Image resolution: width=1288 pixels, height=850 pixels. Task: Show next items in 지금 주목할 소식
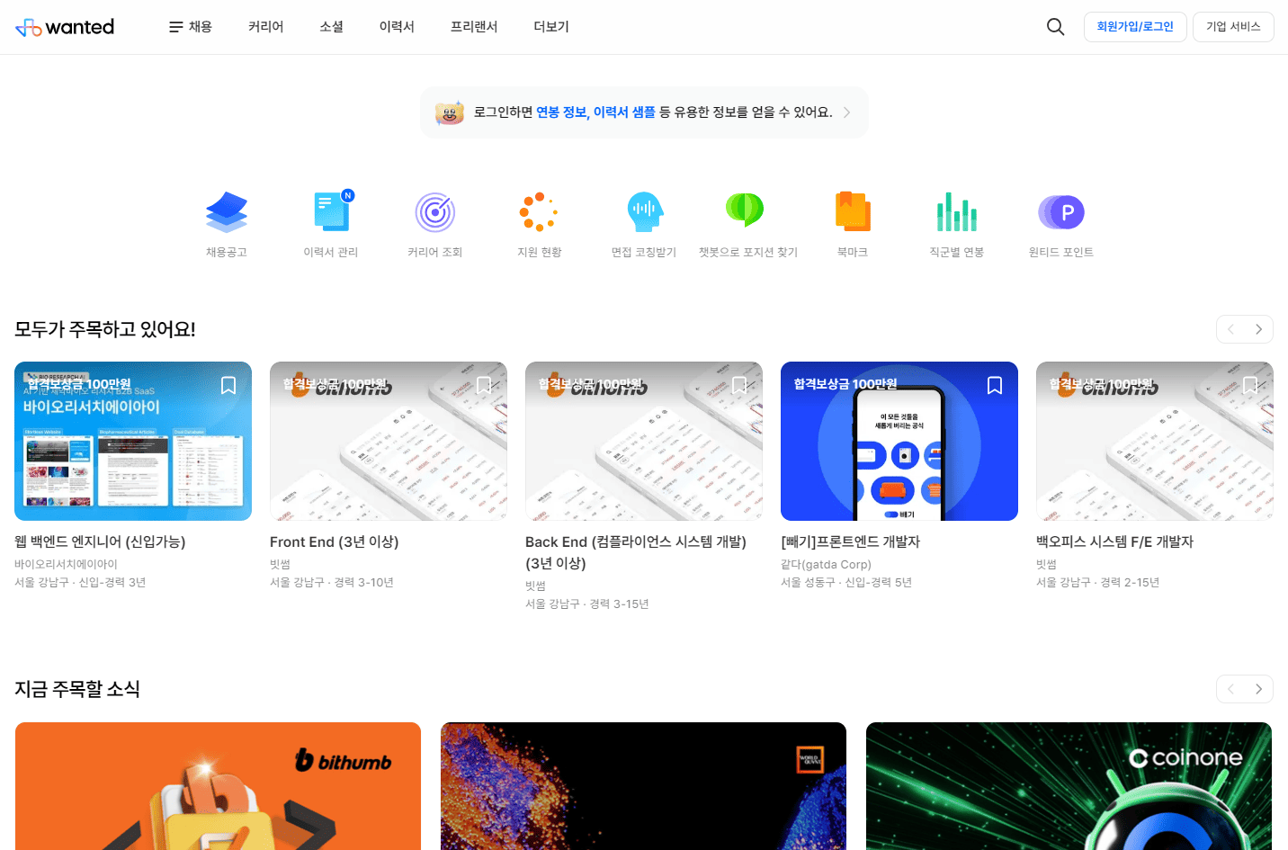pyautogui.click(x=1258, y=689)
